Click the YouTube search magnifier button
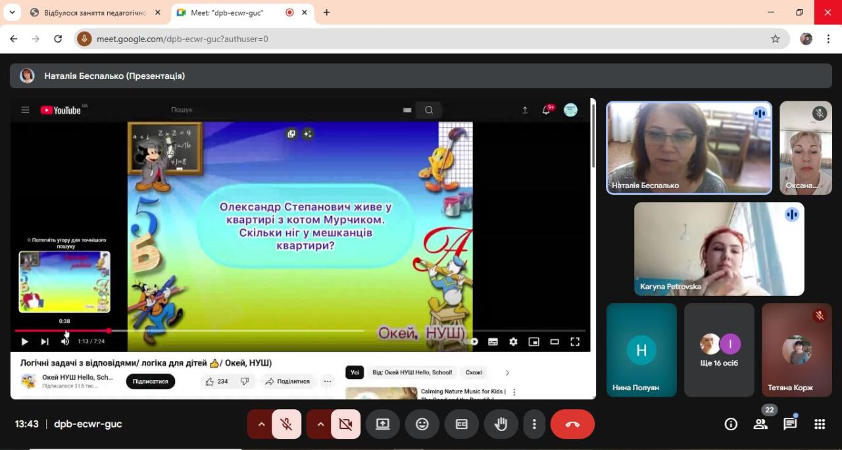 tap(429, 110)
